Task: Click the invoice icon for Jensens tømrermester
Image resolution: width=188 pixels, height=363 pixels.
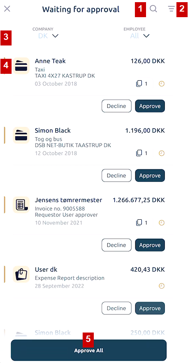Action: coord(21,205)
